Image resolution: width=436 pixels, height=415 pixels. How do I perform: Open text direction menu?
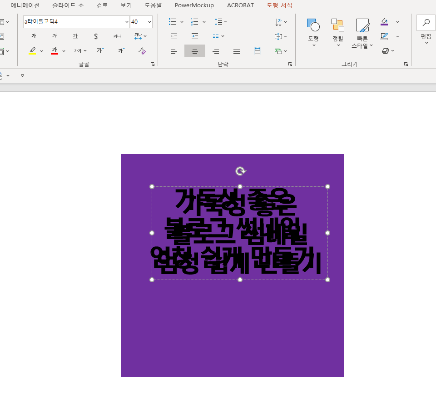click(x=281, y=22)
